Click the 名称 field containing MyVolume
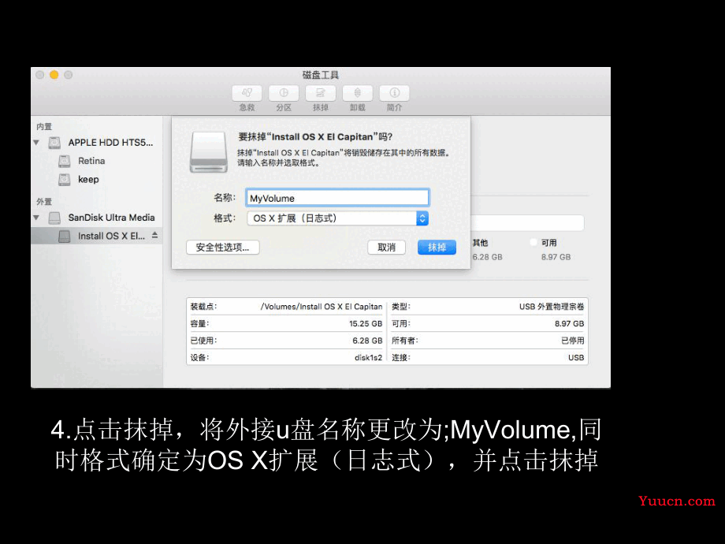Image resolution: width=725 pixels, height=544 pixels. pos(337,198)
